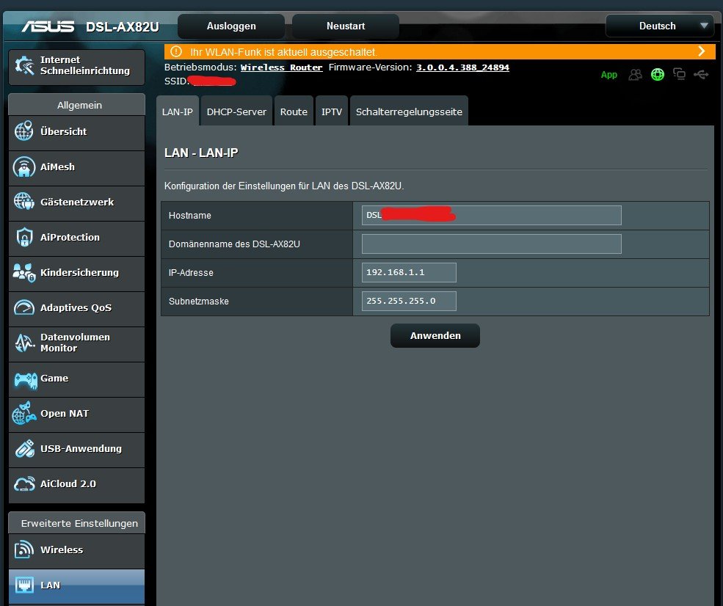Click the WLAN-Funk ausgeschaltet warning text

click(283, 52)
